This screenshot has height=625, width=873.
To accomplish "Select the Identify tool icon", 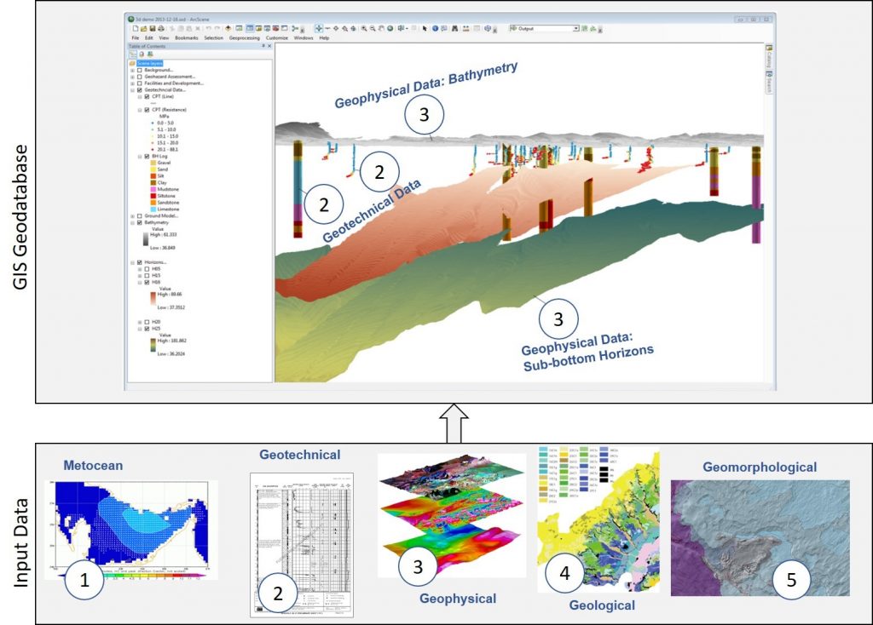I will pyautogui.click(x=435, y=28).
